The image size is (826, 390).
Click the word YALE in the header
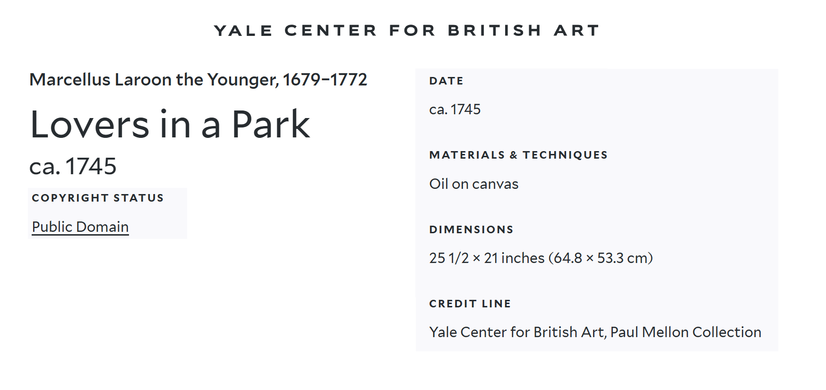pos(243,31)
